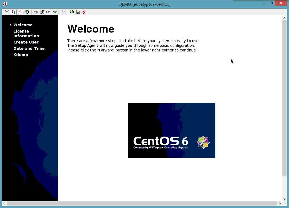289x208 pixels.
Task: Toggle the Ctrl key button
Action: tap(48, 12)
